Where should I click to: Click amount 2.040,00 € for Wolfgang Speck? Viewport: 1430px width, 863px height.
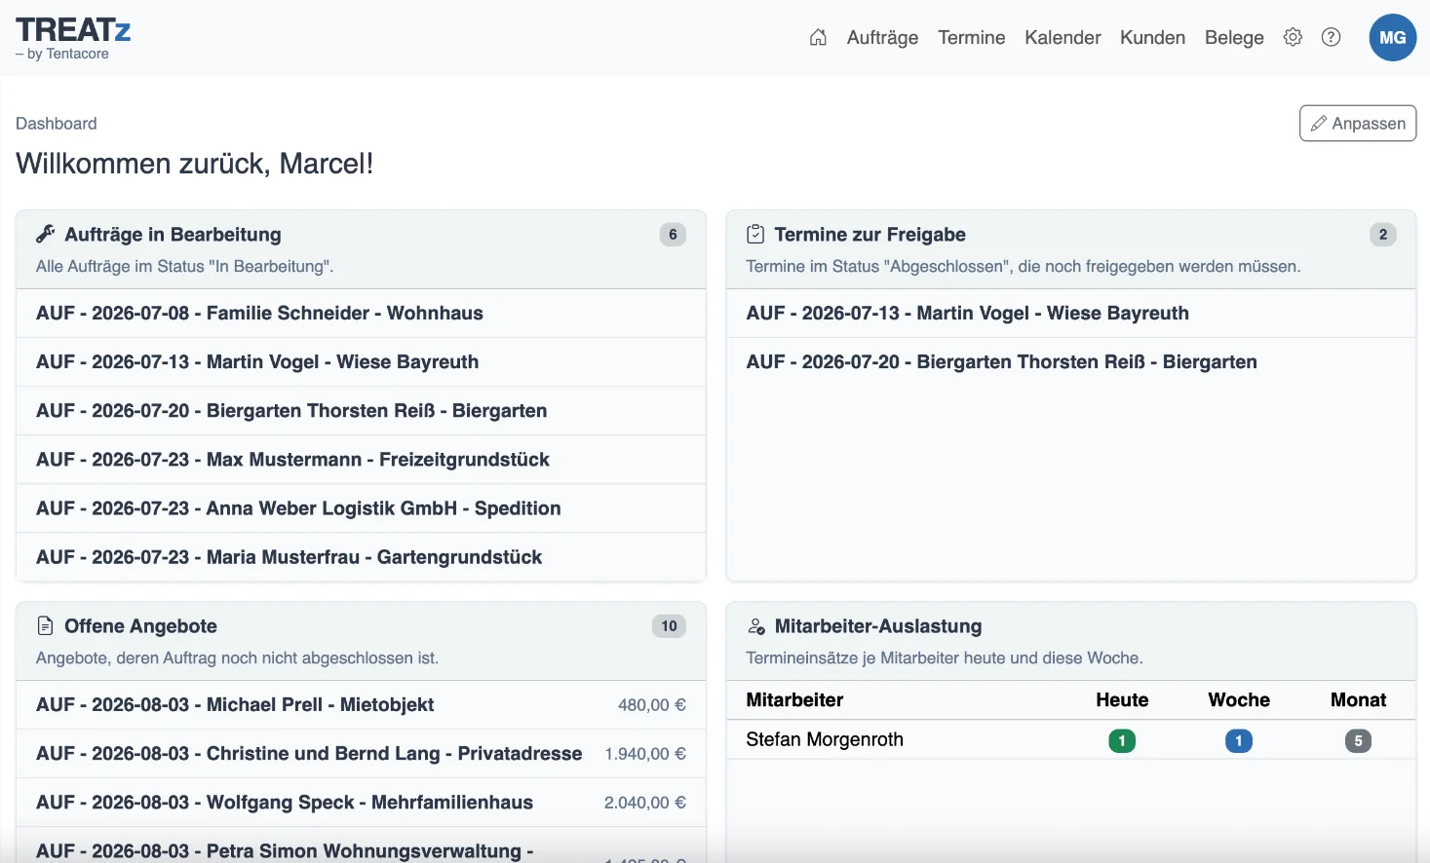coord(645,802)
